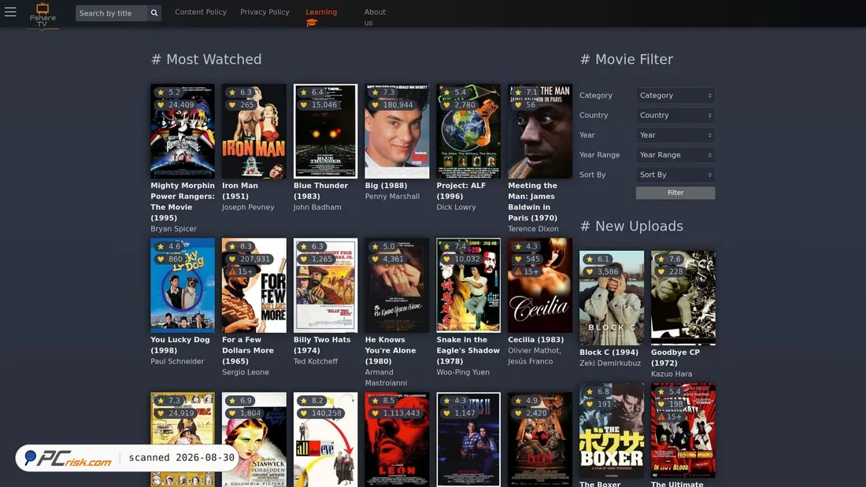The image size is (866, 487).
Task: Click the Cecilia (1983) title link
Action: [535, 340]
